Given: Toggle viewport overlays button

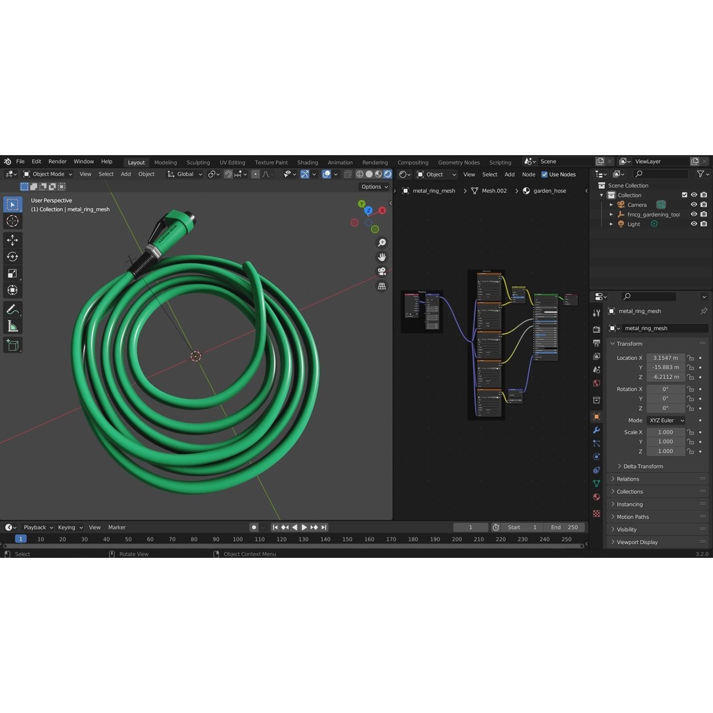Looking at the screenshot, I should 326,174.
